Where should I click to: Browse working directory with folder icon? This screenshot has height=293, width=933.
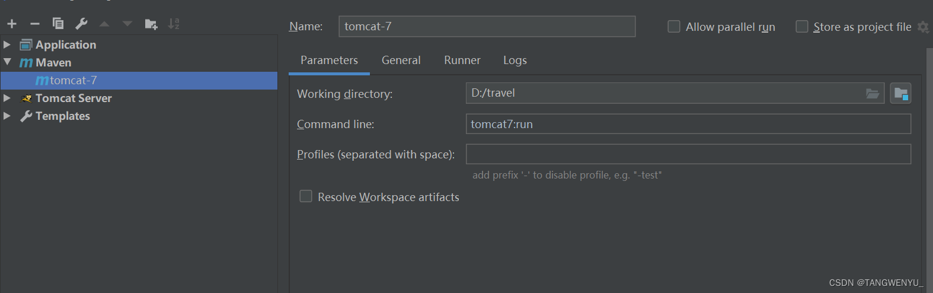873,93
